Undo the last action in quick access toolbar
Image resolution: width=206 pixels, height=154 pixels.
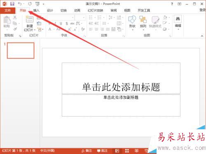[20, 4]
